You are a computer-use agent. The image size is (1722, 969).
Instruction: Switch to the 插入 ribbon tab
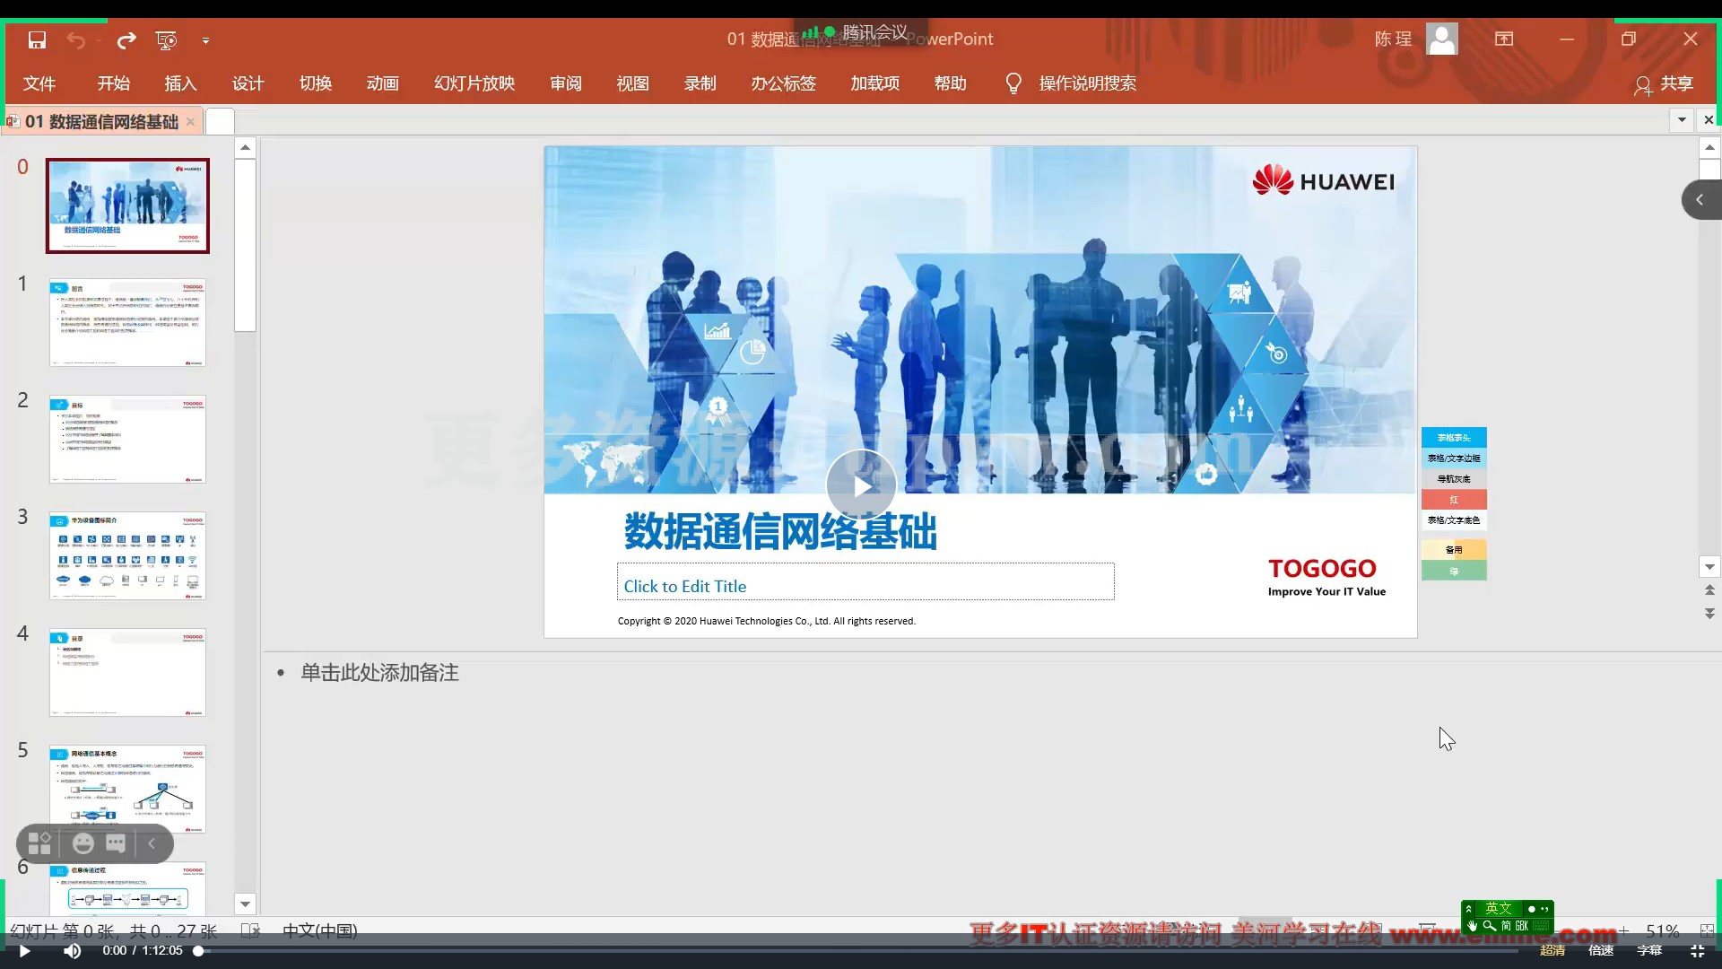point(179,83)
